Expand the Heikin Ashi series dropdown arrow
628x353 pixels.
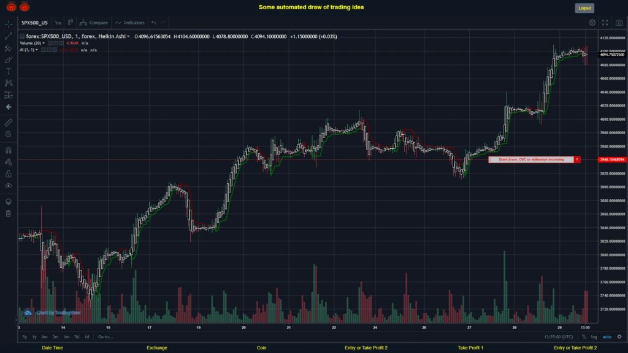[128, 36]
